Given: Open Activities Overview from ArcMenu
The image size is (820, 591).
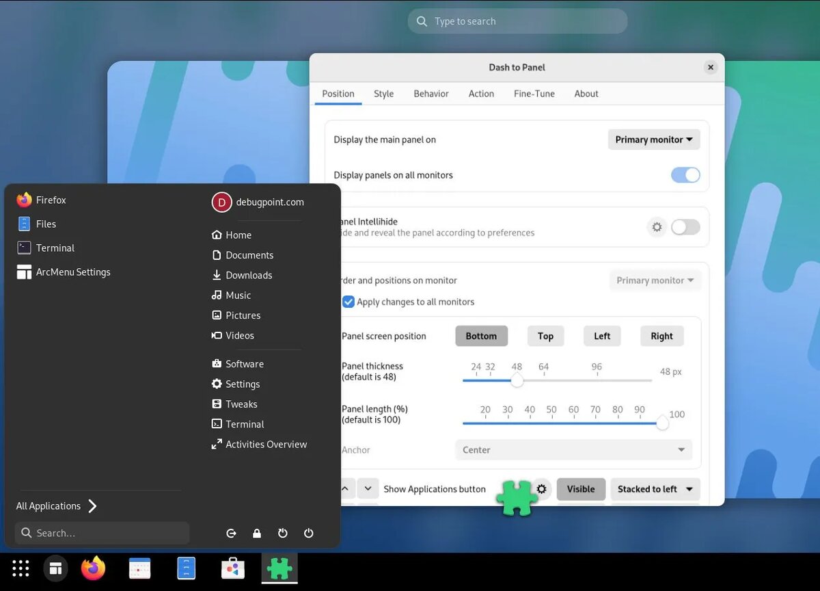Looking at the screenshot, I should click(x=259, y=444).
